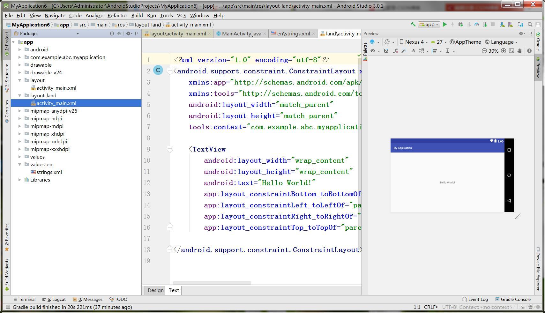Click the layout preview phone thumbnail
The width and height of the screenshot is (545, 313).
click(x=452, y=175)
